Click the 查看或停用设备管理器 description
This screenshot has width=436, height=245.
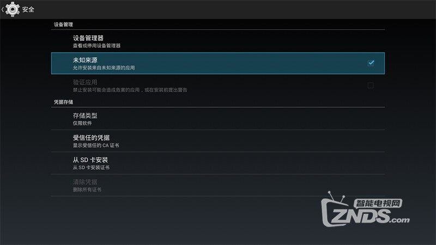97,46
